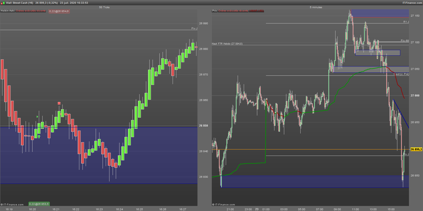Click the red cross order-exit marker
Image resolution: width=423 pixels, height=211 pixels.
point(59,103)
